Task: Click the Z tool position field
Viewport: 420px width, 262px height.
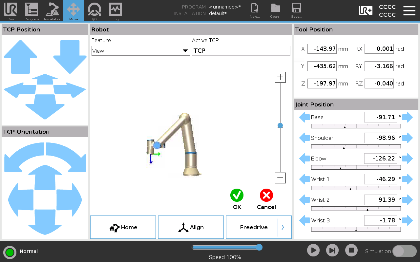Action: tap(322, 84)
